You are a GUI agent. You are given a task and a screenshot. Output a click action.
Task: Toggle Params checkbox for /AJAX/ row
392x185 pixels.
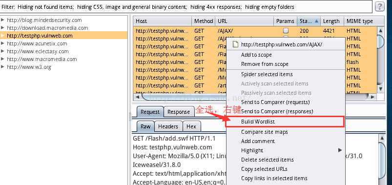[x=286, y=31]
